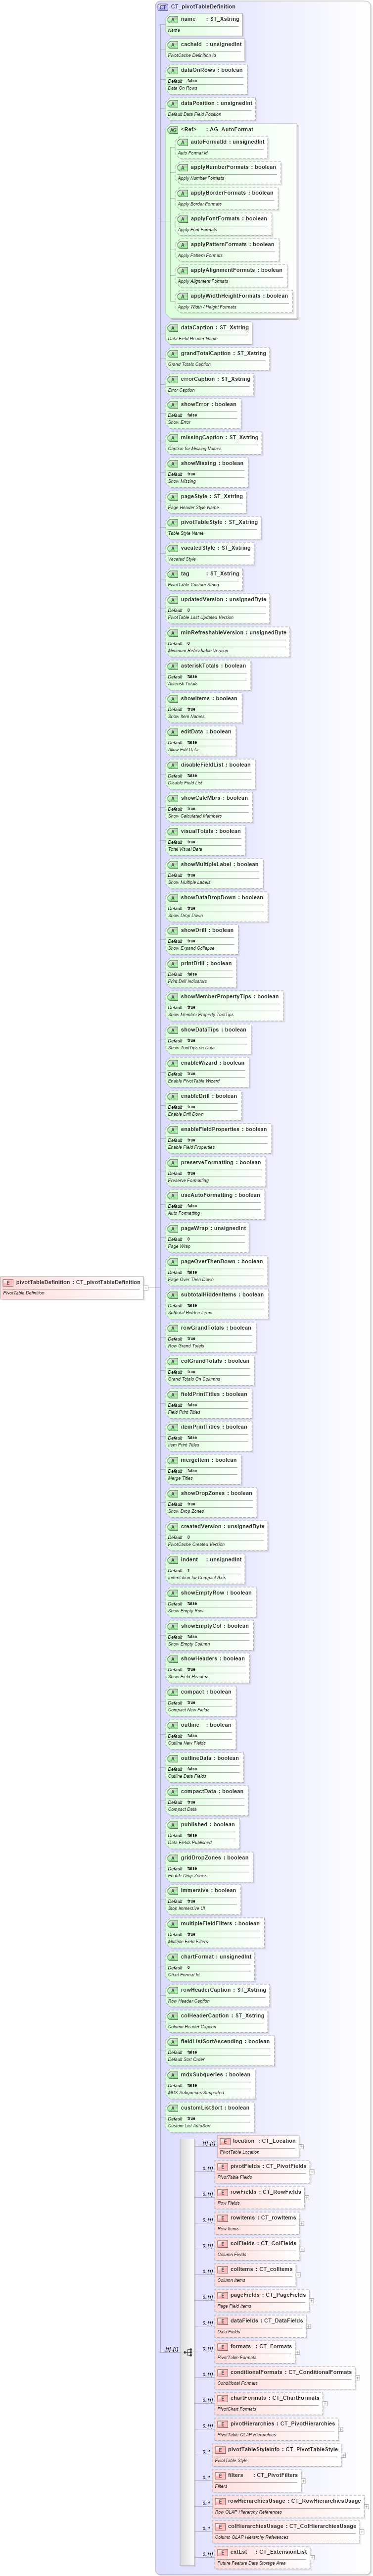
Task: Expand the pivotHierarchies element
Action: point(341,2430)
